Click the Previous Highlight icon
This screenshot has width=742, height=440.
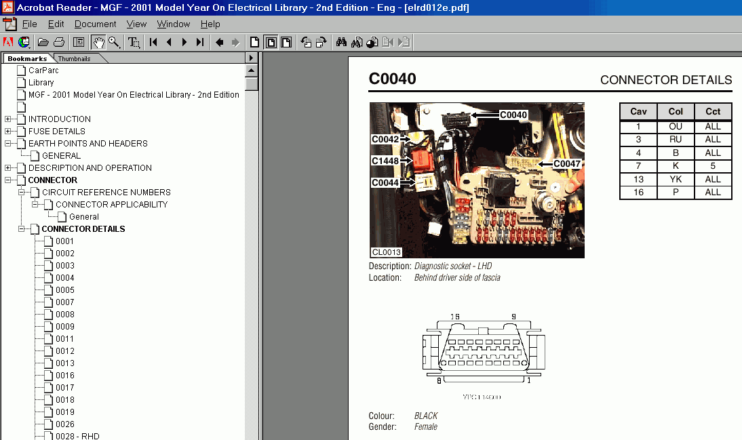[388, 43]
